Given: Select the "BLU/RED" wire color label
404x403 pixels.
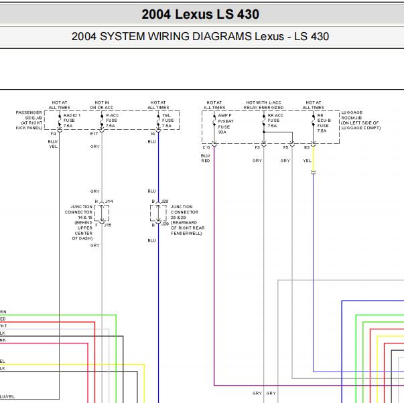Looking at the screenshot, I should (x=205, y=158).
